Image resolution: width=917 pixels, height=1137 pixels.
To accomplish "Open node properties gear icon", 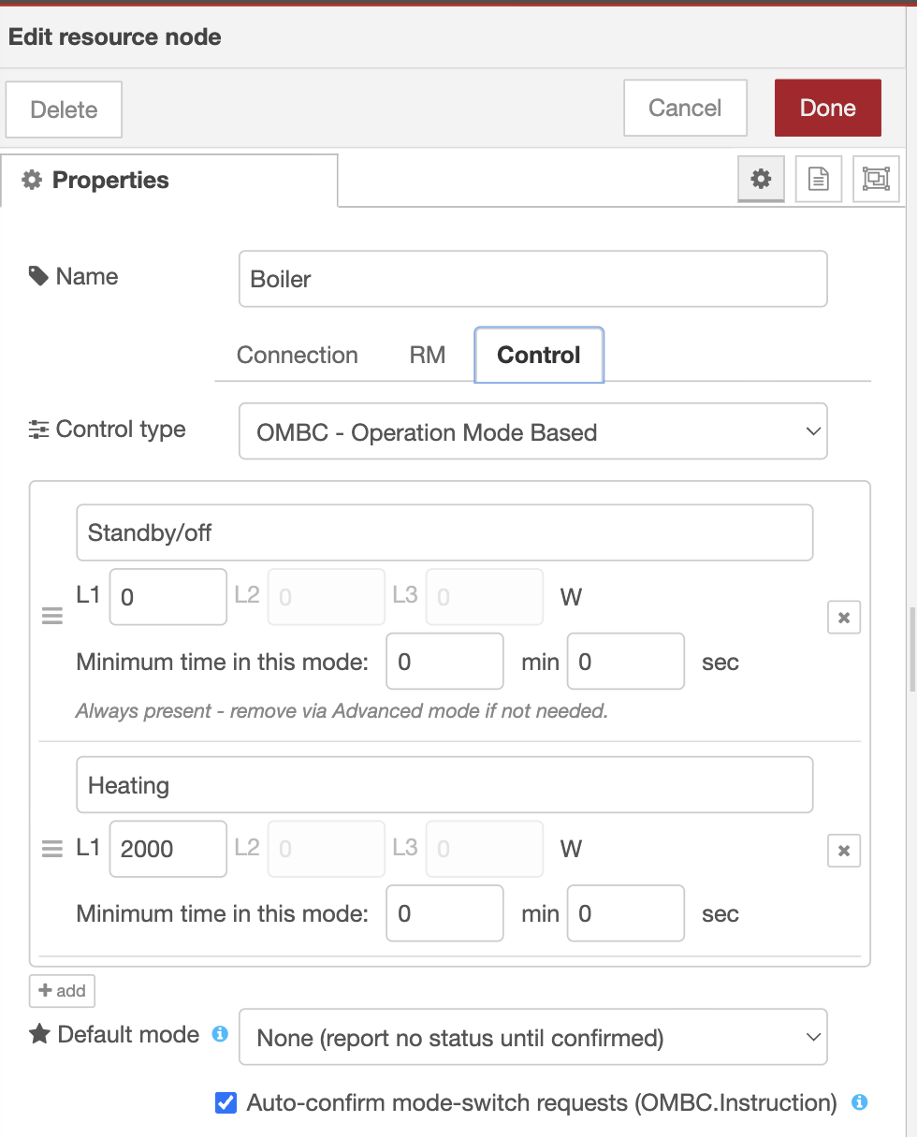I will (761, 179).
